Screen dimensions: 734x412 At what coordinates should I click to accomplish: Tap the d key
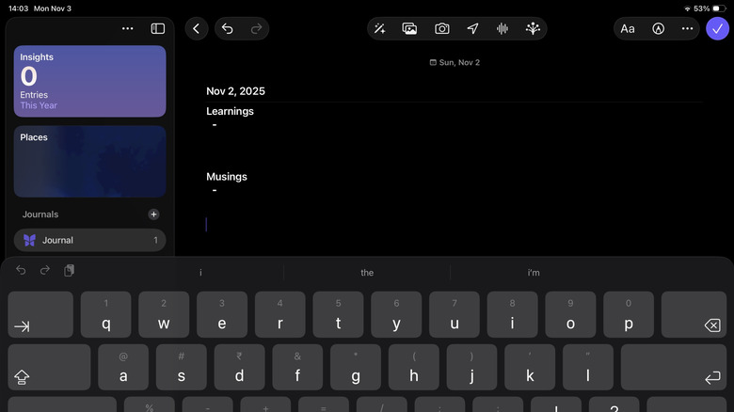[239, 367]
